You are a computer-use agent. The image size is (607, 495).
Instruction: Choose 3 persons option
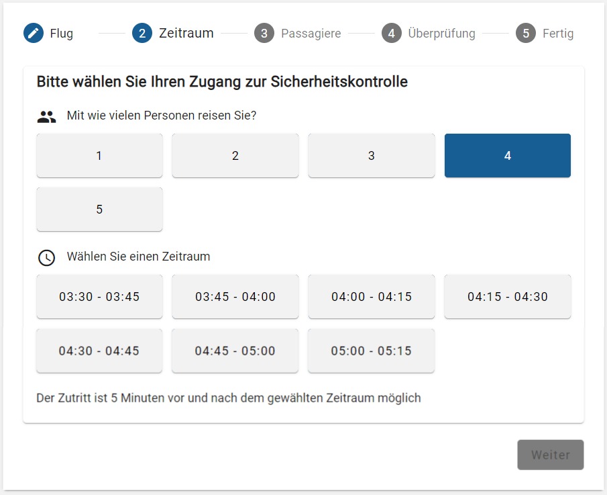(372, 156)
